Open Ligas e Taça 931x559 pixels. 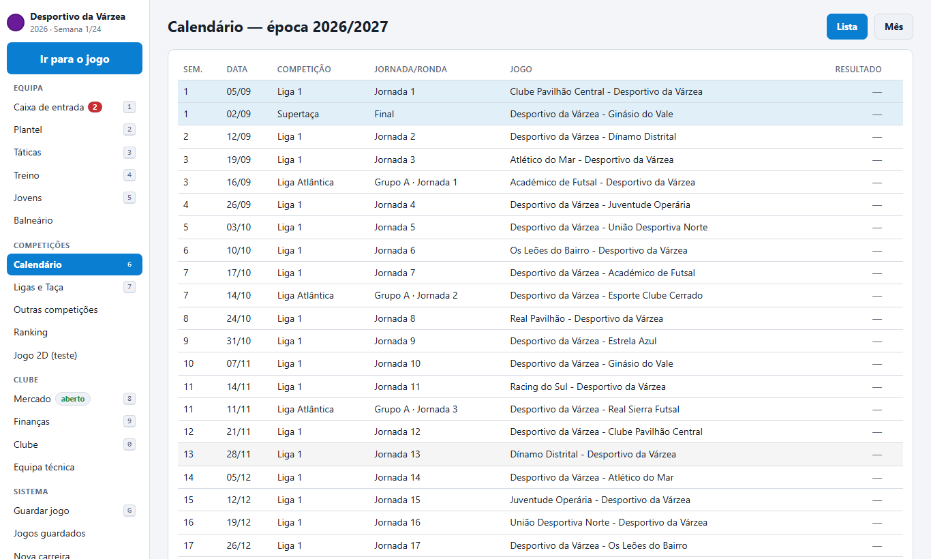(74, 287)
